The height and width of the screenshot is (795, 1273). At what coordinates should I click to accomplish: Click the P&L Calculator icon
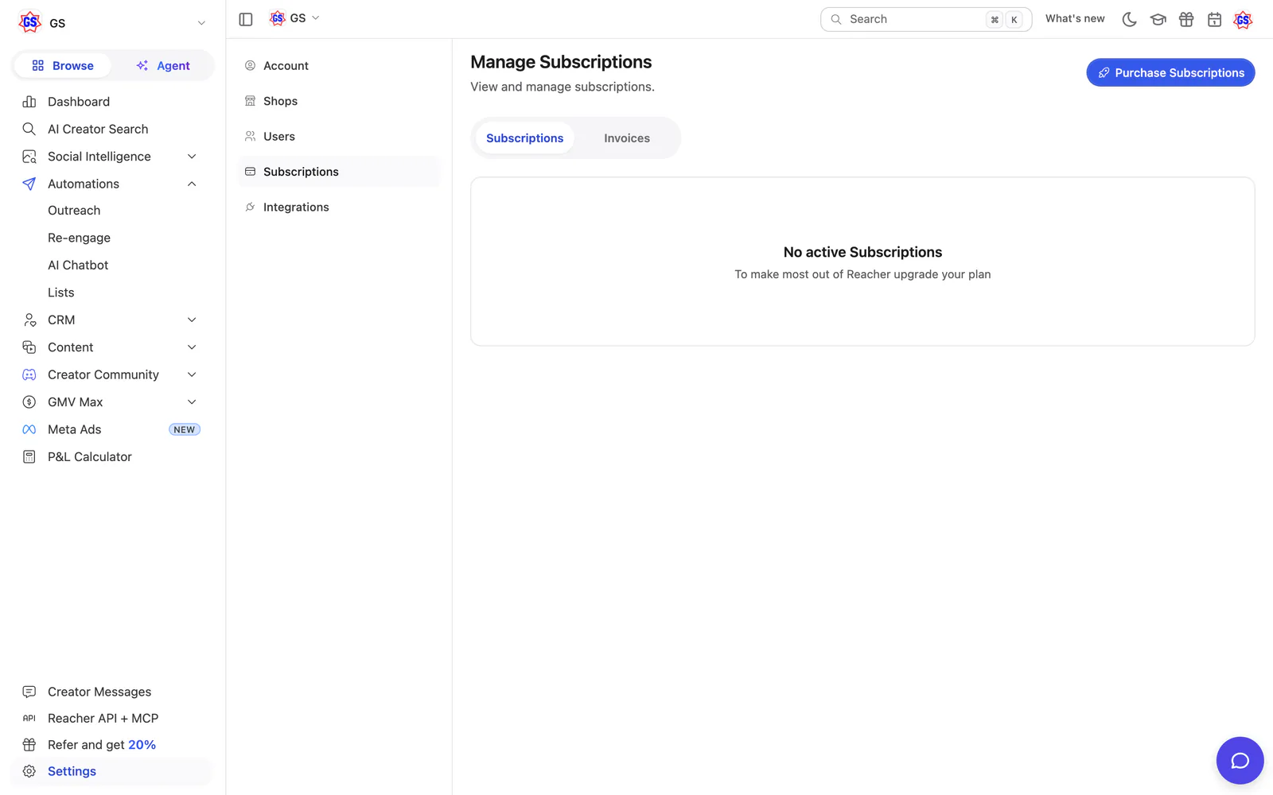(29, 457)
